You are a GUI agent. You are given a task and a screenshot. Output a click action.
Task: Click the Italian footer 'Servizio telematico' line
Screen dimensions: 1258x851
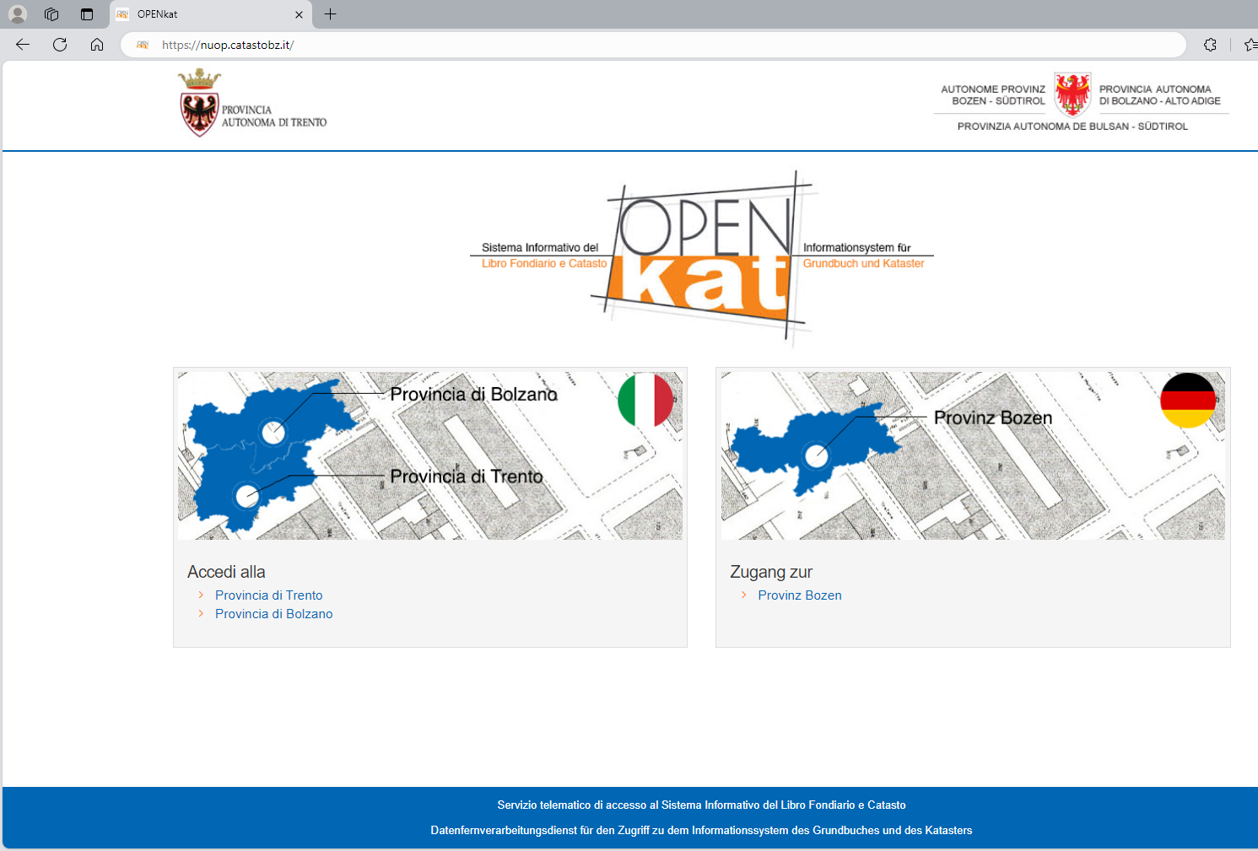[x=701, y=805]
